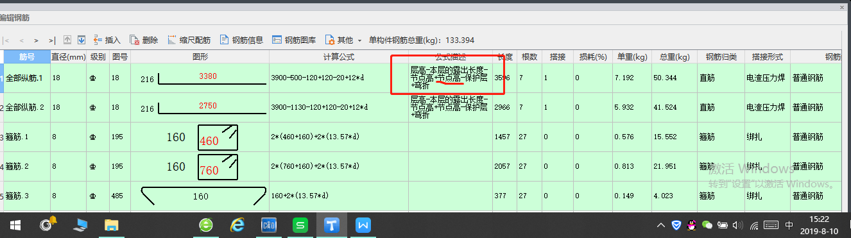This screenshot has height=238, width=851.
Task: Open the volume control tray icon
Action: click(738, 225)
